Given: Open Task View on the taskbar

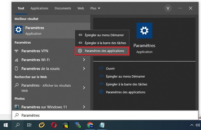Looking at the screenshot, I should coord(29,125).
